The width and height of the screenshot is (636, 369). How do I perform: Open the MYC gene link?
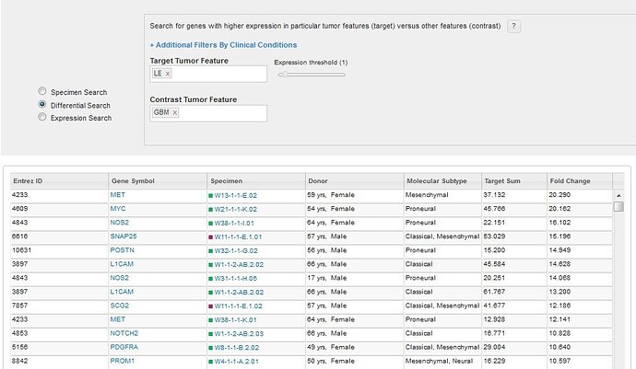point(118,209)
